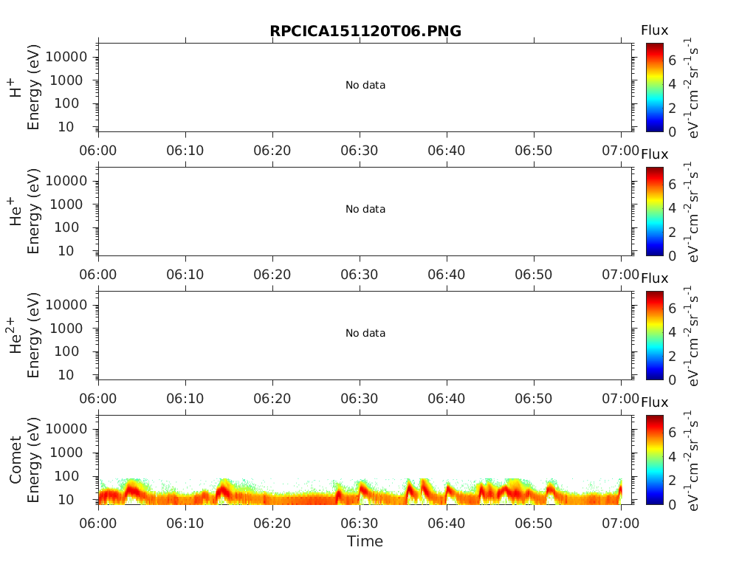Click the He+ panel flux colorbar
The image size is (756, 567).
pyautogui.click(x=655, y=211)
